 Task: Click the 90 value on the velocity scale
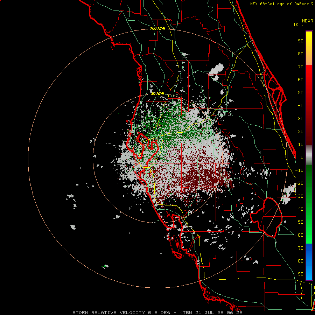[x=301, y=41]
